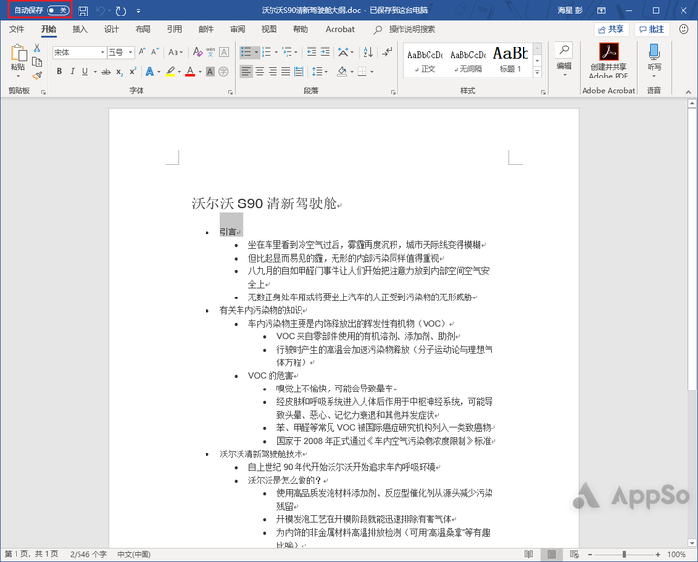Open the Acrobat tab
This screenshot has width=698, height=562.
click(339, 29)
